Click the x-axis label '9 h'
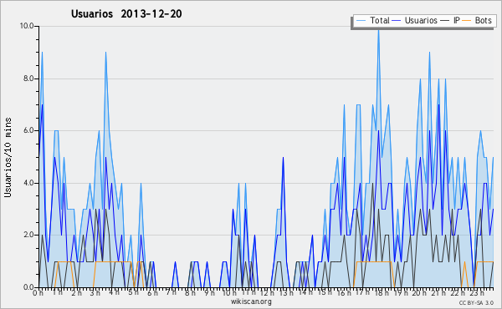This screenshot has width=502, height=309. point(209,293)
